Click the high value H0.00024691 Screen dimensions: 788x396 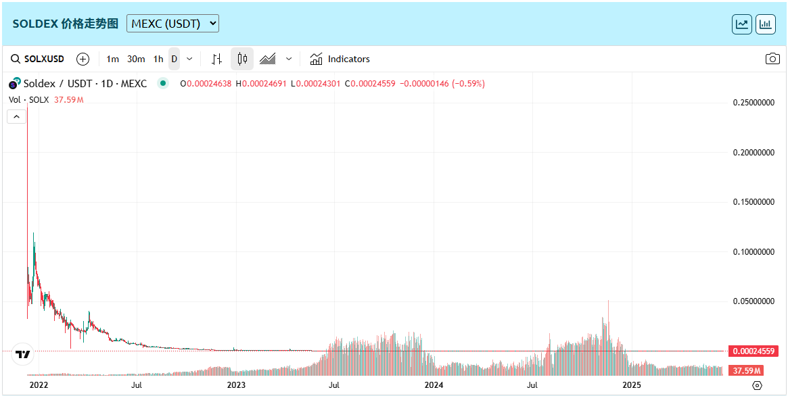pos(261,84)
